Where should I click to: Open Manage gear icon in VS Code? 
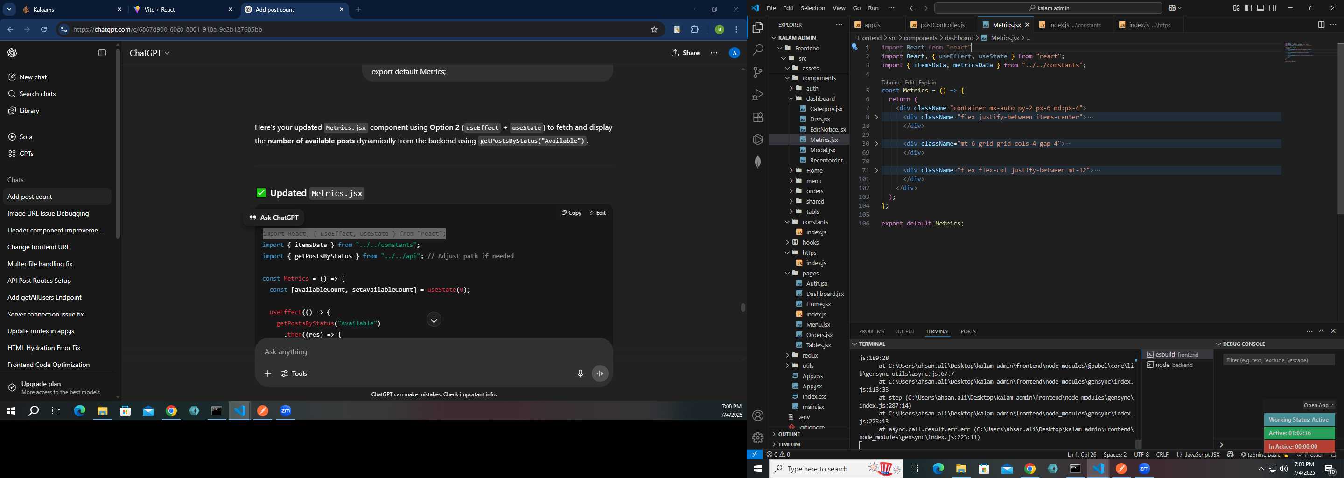[757, 438]
